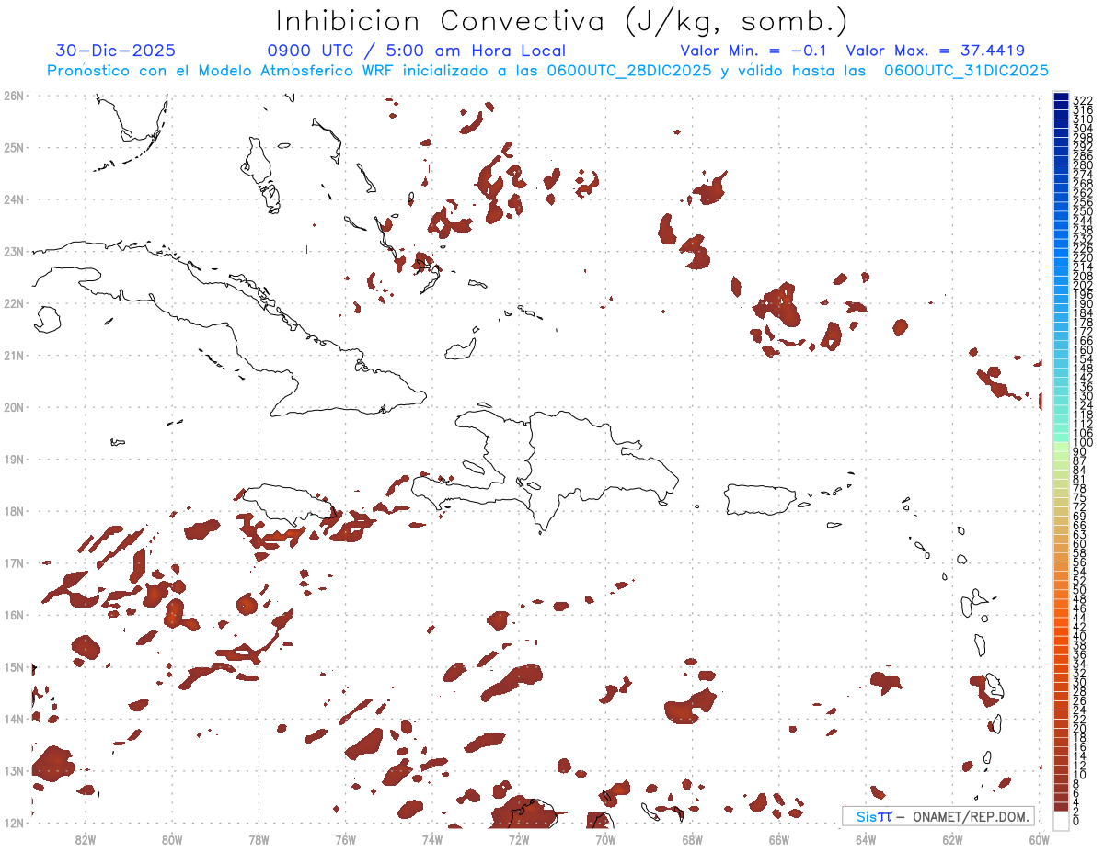Image resolution: width=1104 pixels, height=852 pixels.
Task: Click the '12N' latitude axis label
Action: click(14, 823)
